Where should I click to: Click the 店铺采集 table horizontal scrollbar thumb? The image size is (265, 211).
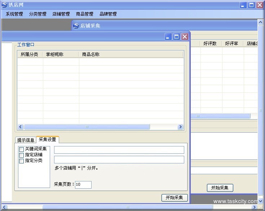[x=220, y=116]
